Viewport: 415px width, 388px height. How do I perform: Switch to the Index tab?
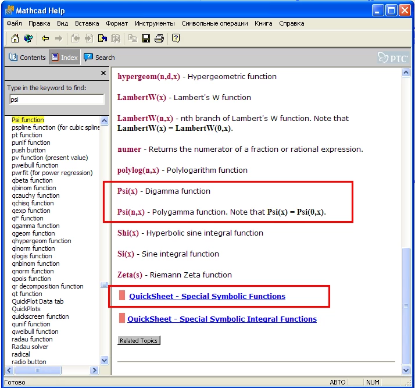[x=65, y=58]
